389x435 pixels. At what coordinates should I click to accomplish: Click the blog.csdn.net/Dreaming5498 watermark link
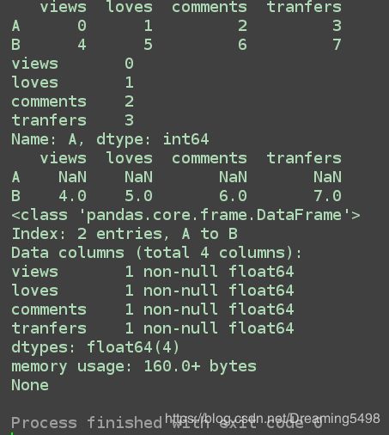point(272,419)
